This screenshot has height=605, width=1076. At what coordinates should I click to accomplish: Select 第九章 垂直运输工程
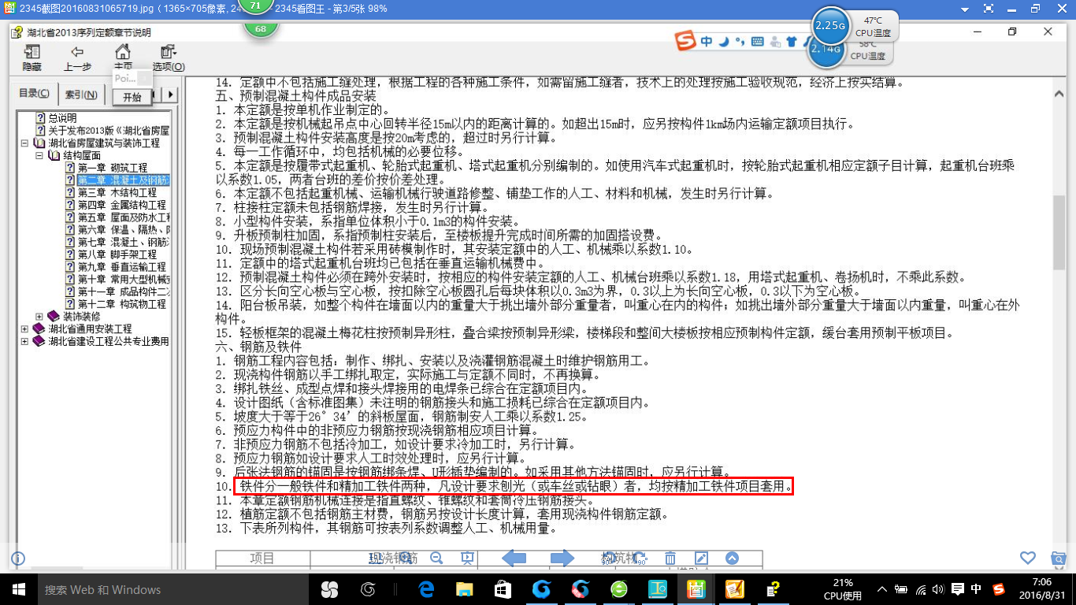pos(121,267)
